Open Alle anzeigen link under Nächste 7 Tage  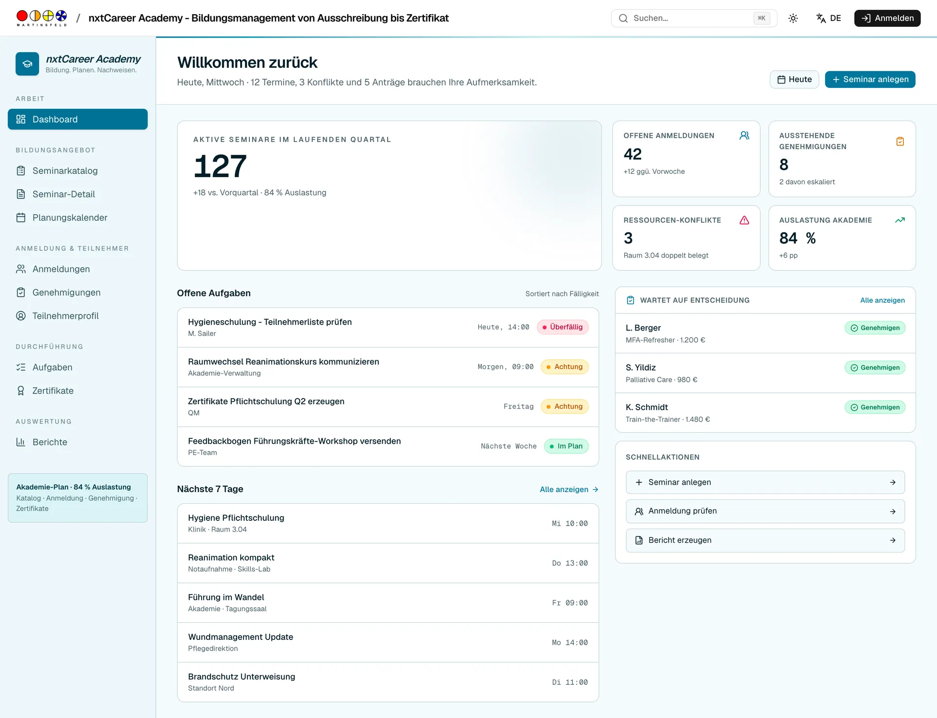click(569, 490)
